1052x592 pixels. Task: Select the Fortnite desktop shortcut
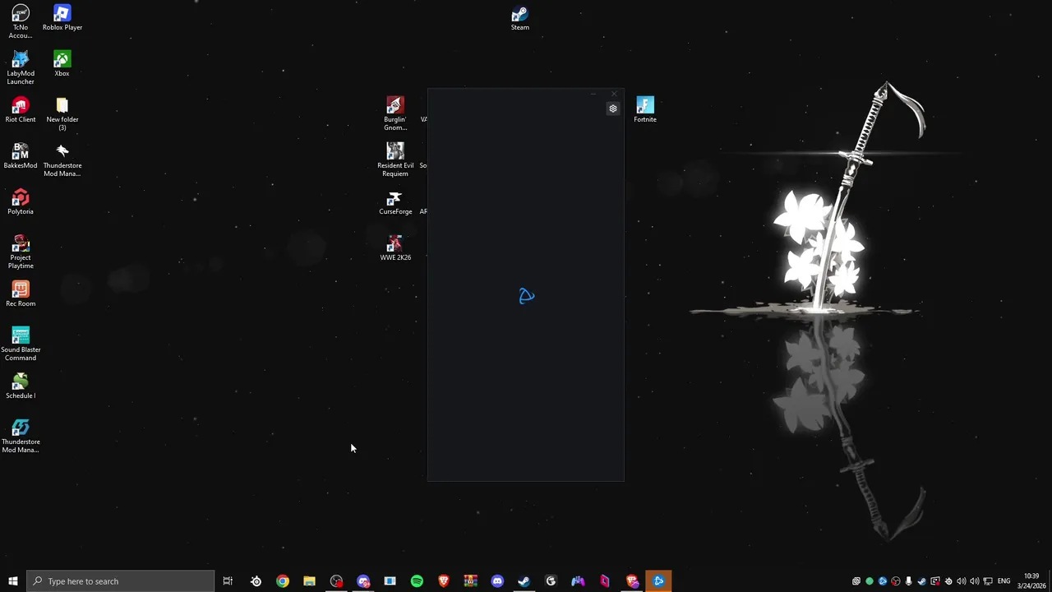point(645,110)
